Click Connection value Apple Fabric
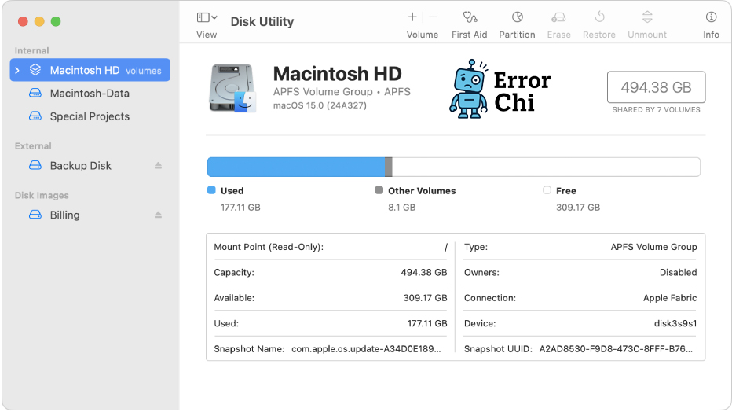Screen dimensions: 732x412 (x=670, y=298)
